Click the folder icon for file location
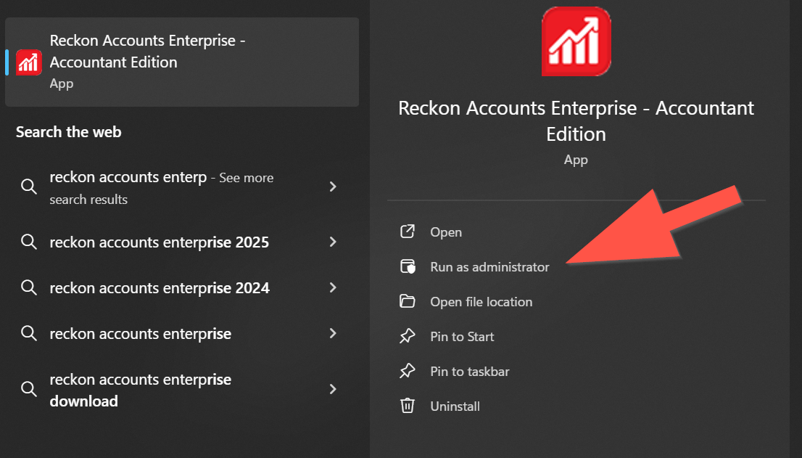Viewport: 802px width, 458px height. [407, 301]
